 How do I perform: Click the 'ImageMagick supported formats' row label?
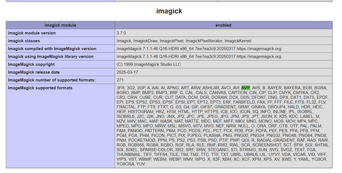pos(40,88)
